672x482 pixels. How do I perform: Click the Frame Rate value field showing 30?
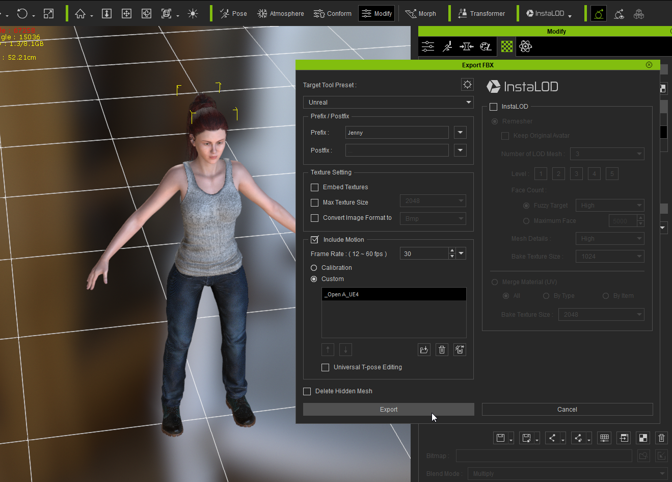click(424, 253)
